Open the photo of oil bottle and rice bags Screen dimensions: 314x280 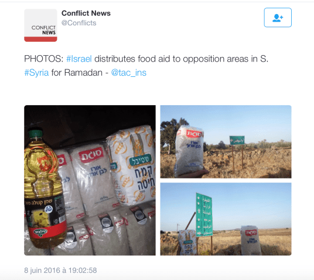(90, 180)
